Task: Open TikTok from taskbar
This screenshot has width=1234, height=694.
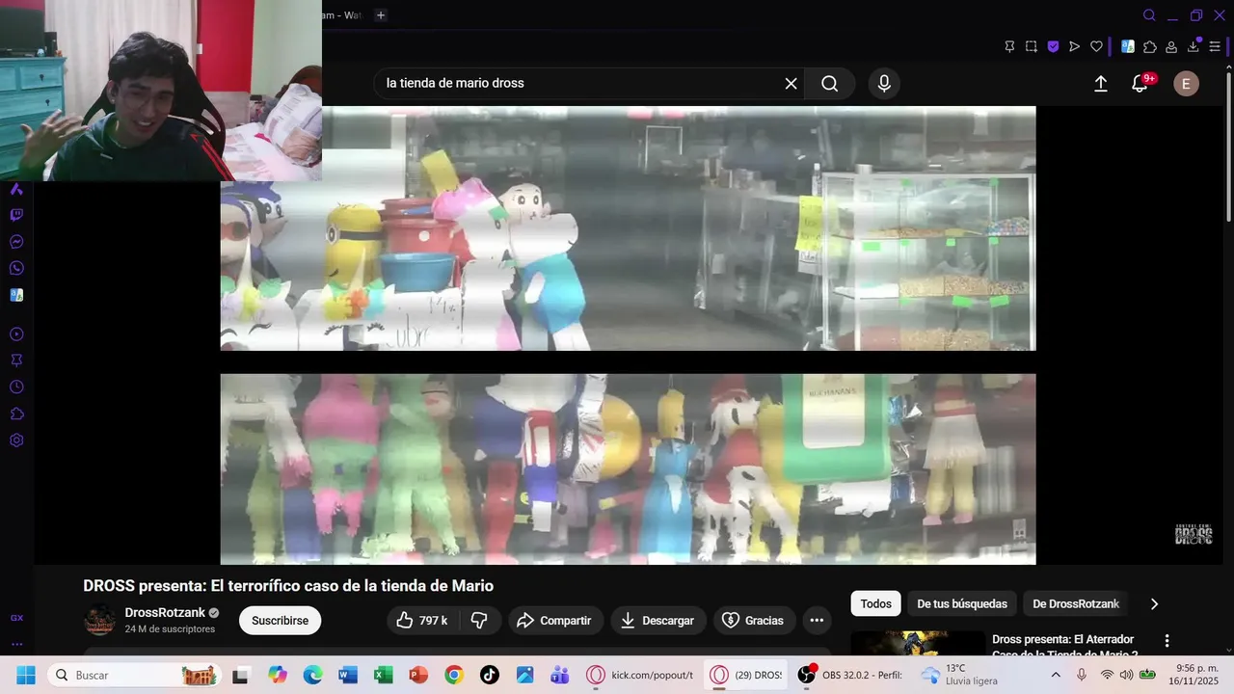Action: pos(489,675)
